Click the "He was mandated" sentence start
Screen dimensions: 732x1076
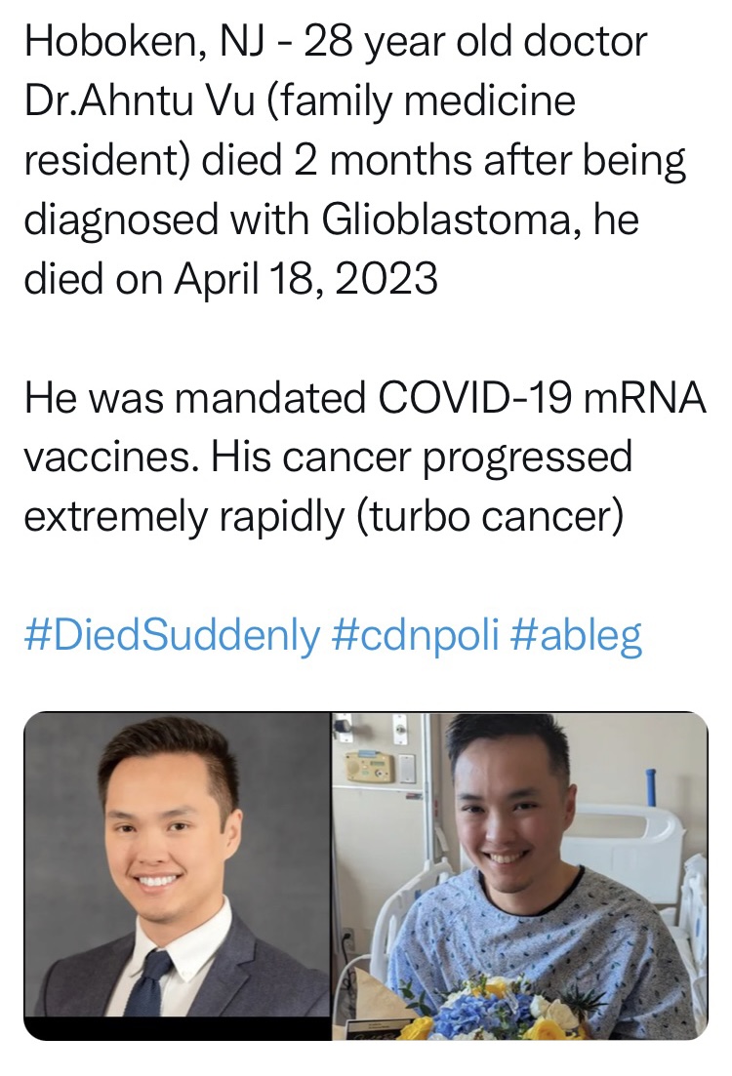coord(178,397)
